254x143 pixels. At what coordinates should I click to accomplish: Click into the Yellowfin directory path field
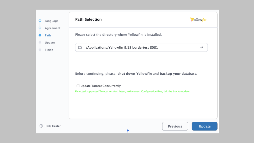tap(134, 47)
